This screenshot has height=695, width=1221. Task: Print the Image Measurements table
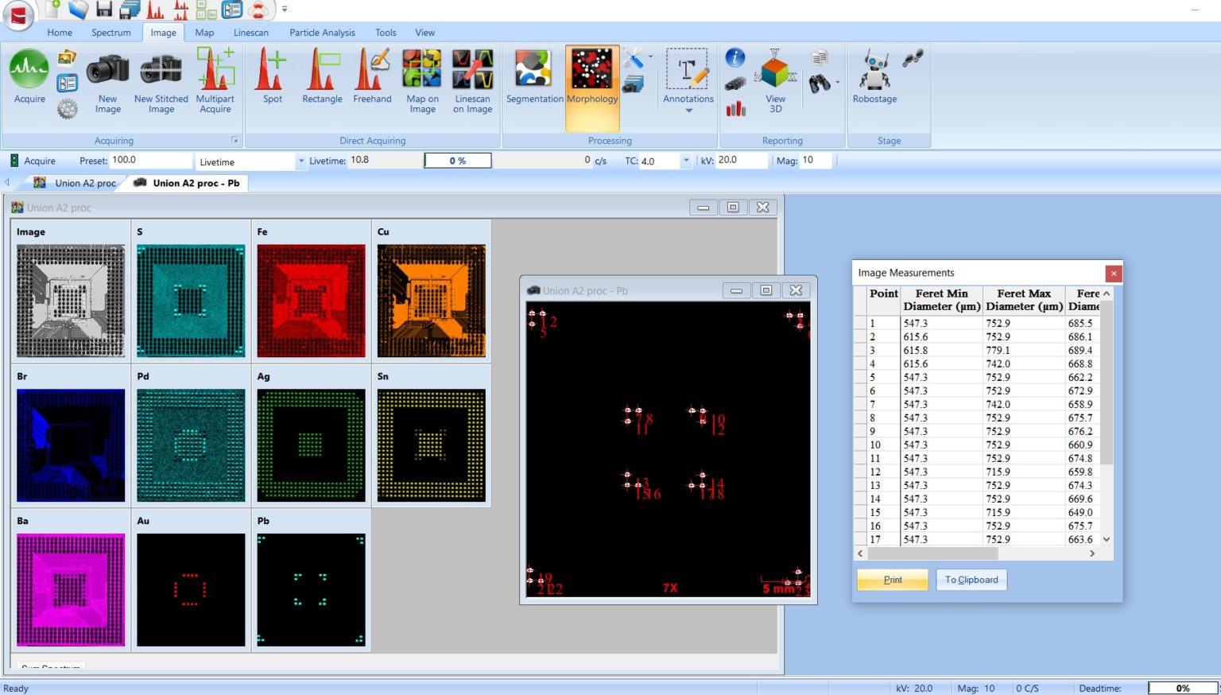pyautogui.click(x=892, y=579)
